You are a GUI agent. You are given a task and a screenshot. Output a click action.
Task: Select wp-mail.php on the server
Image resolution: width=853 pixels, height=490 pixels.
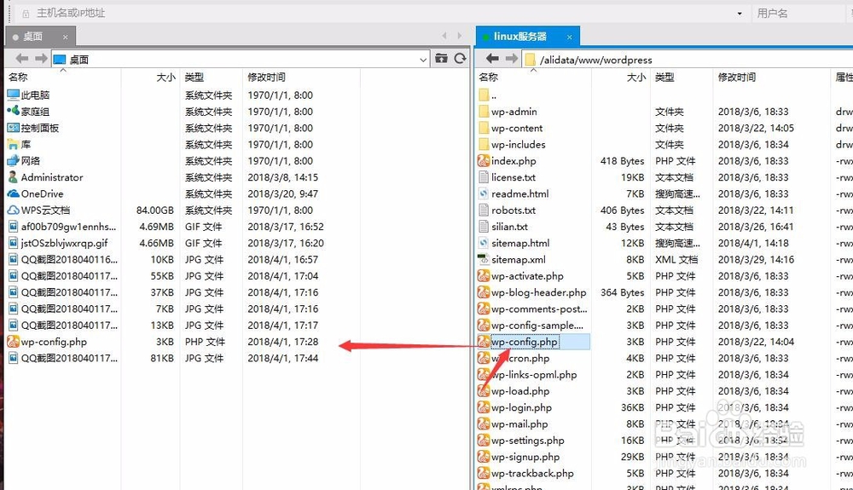click(519, 424)
